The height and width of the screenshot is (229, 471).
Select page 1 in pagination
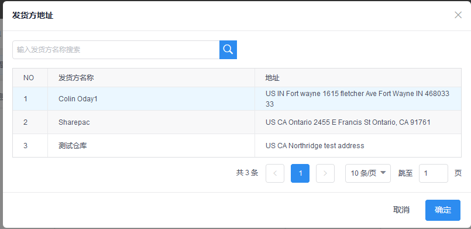(x=300, y=173)
